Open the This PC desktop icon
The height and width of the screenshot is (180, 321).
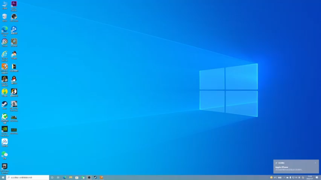pyautogui.click(x=4, y=5)
